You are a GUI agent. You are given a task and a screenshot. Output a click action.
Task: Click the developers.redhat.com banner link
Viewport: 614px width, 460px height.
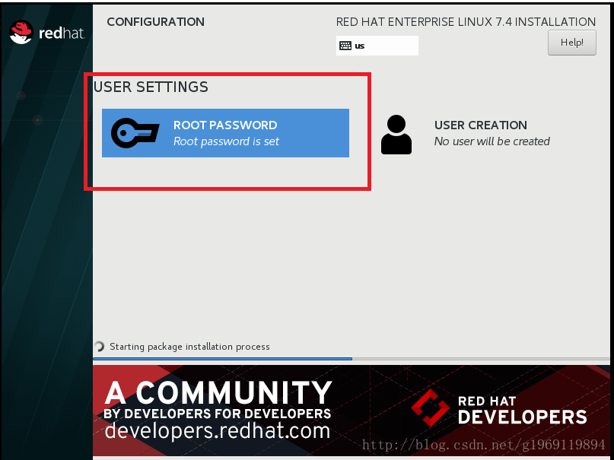[x=218, y=430]
